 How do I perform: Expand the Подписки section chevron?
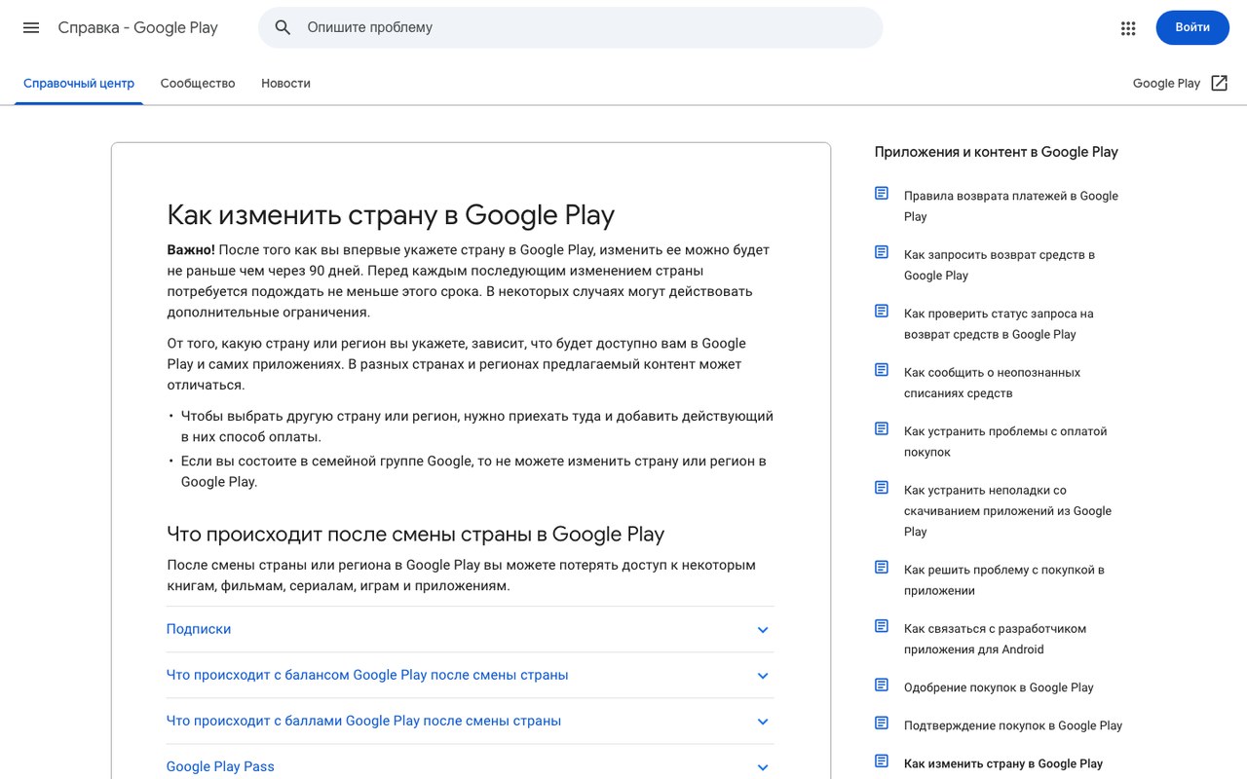coord(763,630)
